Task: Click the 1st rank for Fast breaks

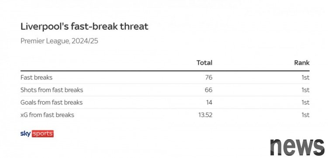Action: pos(305,77)
